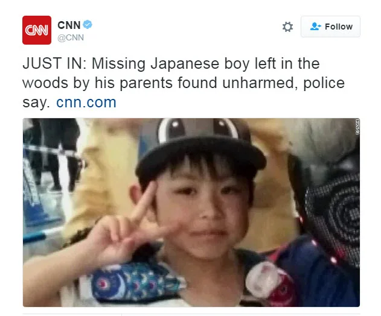Viewport: 381px width, 316px height.
Task: Click the word unharmed in the tweet
Action: tap(260, 83)
